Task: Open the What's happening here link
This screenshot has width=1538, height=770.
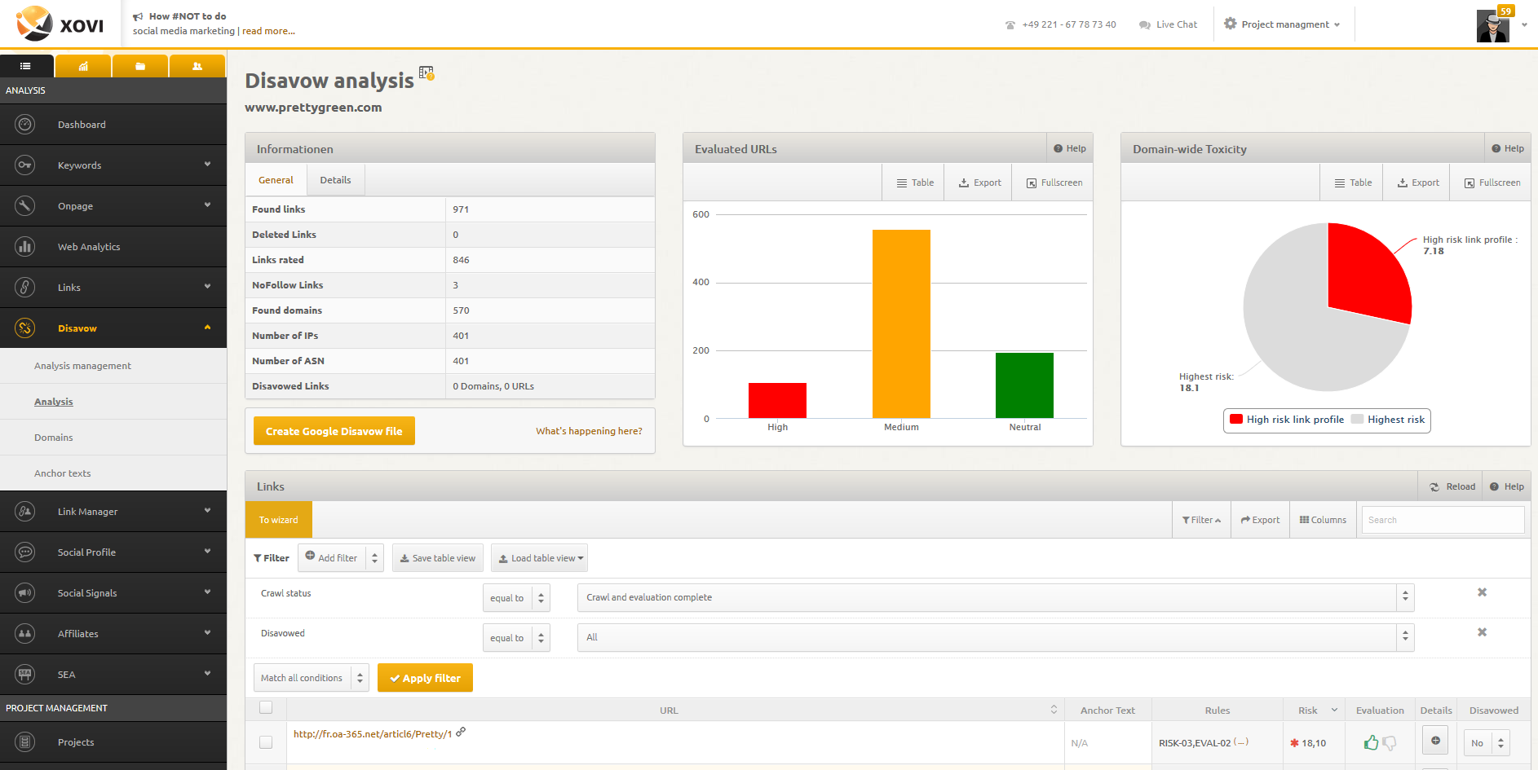Action: coord(589,431)
